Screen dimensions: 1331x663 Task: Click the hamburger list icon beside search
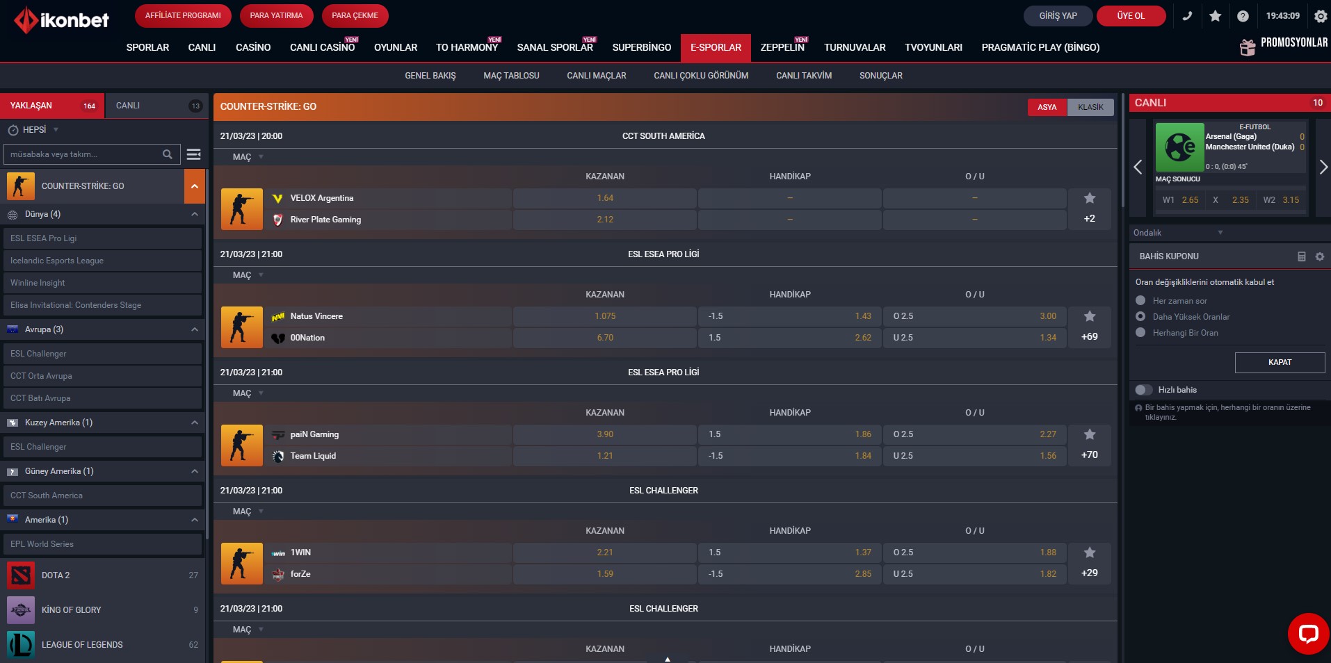(194, 154)
